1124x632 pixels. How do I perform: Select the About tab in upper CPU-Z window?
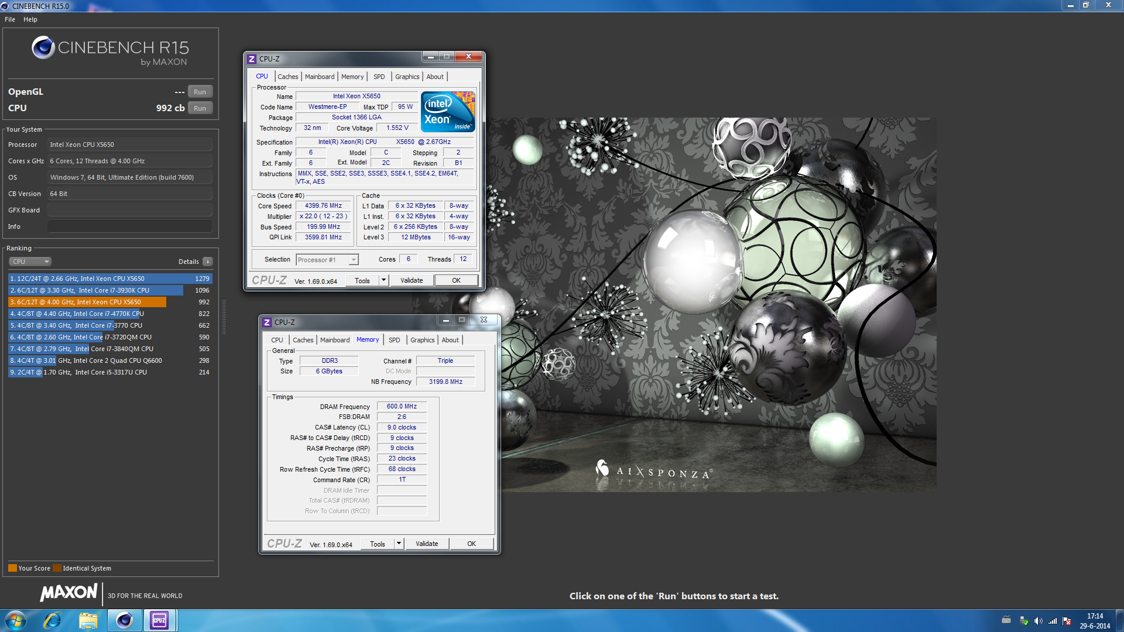coord(435,77)
